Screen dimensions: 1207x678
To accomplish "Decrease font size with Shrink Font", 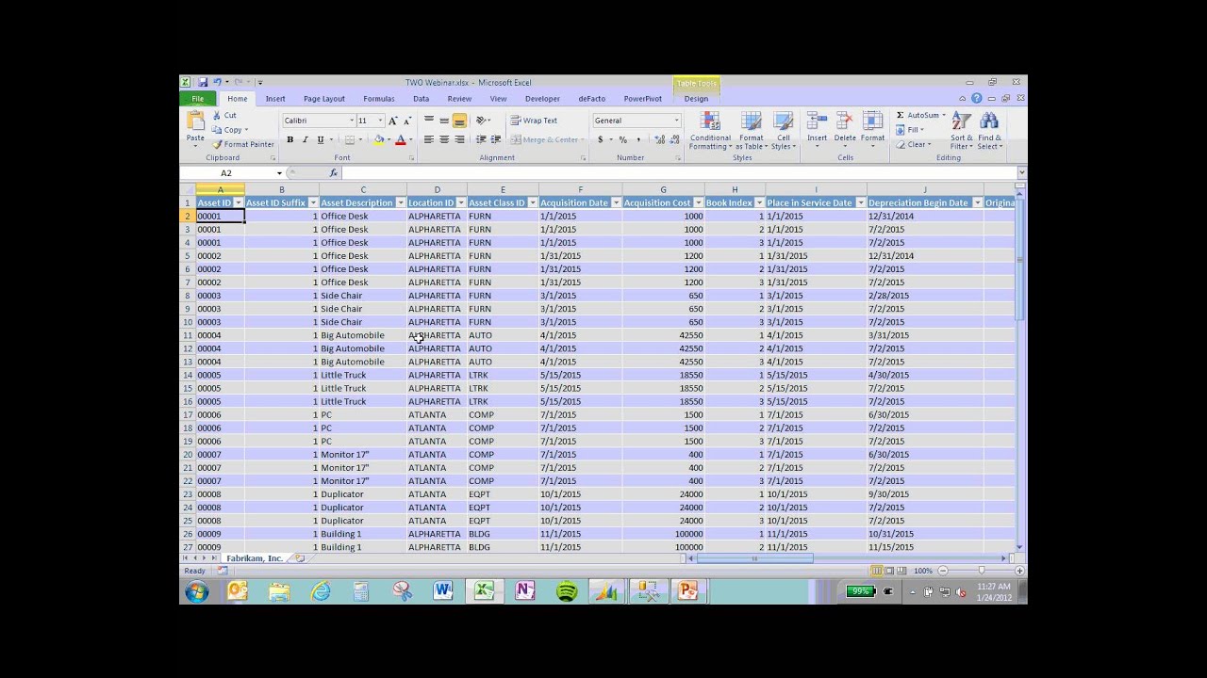I will (406, 121).
